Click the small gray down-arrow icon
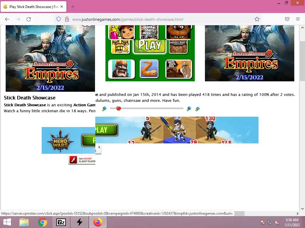This screenshot has height=228, width=305. tap(99, 148)
